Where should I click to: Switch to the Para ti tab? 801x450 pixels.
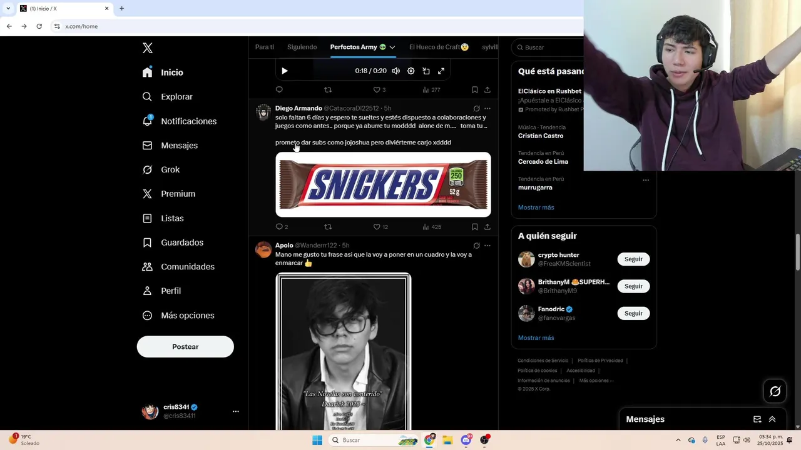(x=265, y=47)
